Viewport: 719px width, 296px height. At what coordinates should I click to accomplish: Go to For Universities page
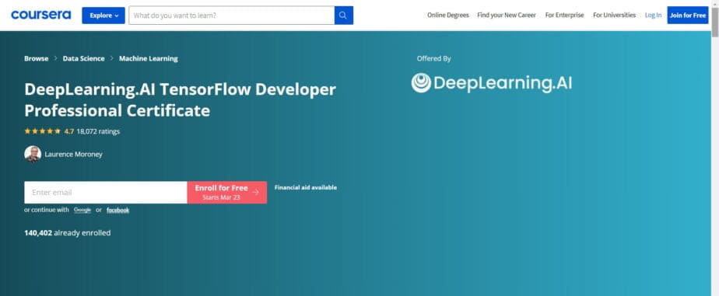coord(614,15)
